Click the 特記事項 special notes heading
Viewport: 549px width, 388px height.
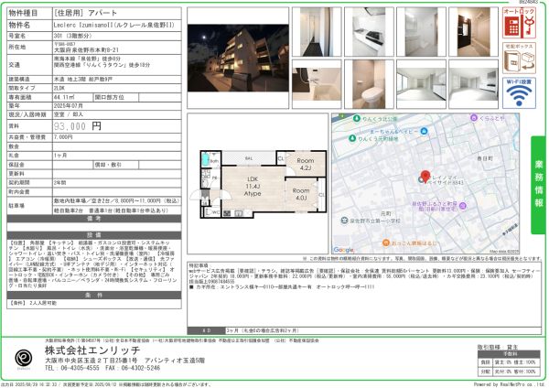[199, 265]
